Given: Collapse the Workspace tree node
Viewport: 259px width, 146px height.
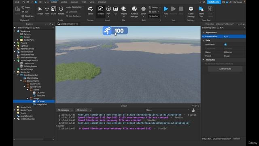Looking at the screenshot, I should pos(15,31).
